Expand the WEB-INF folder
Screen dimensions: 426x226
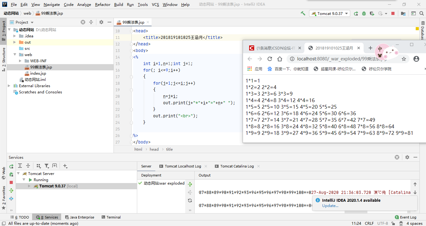20,61
